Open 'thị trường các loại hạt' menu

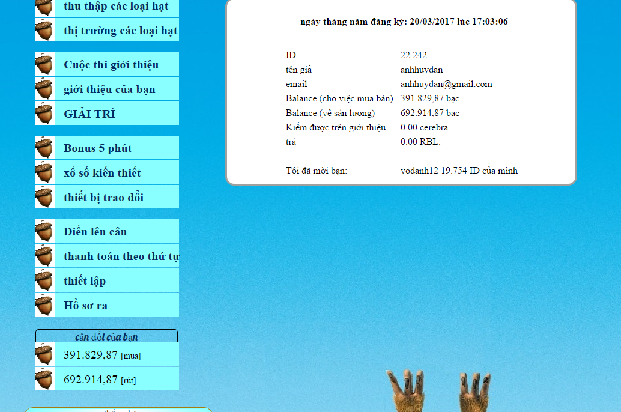click(107, 29)
